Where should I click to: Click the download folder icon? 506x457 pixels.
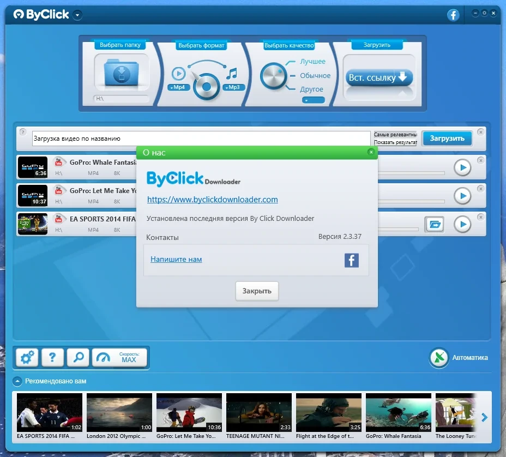pos(122,73)
